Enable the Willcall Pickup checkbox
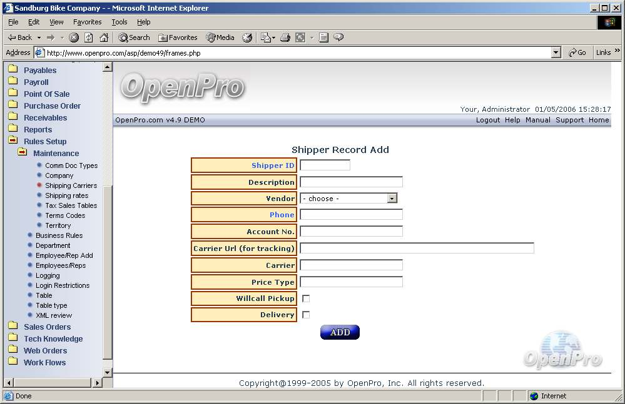This screenshot has height=404, width=625. click(x=306, y=298)
